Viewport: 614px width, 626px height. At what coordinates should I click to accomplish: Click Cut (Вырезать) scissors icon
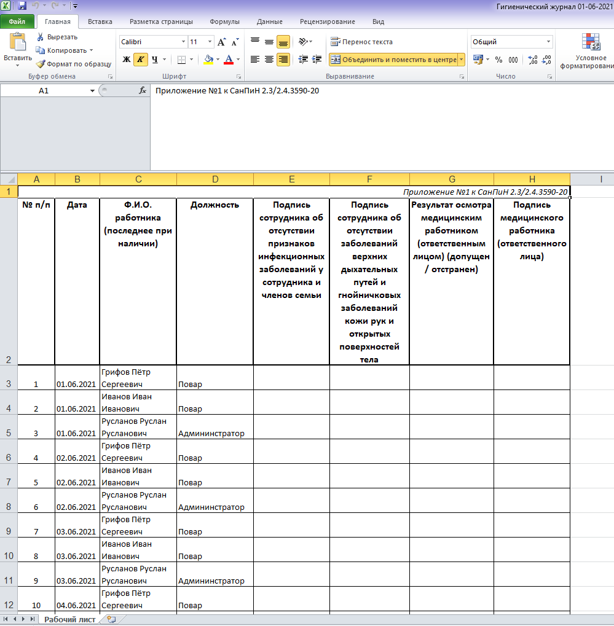point(41,37)
